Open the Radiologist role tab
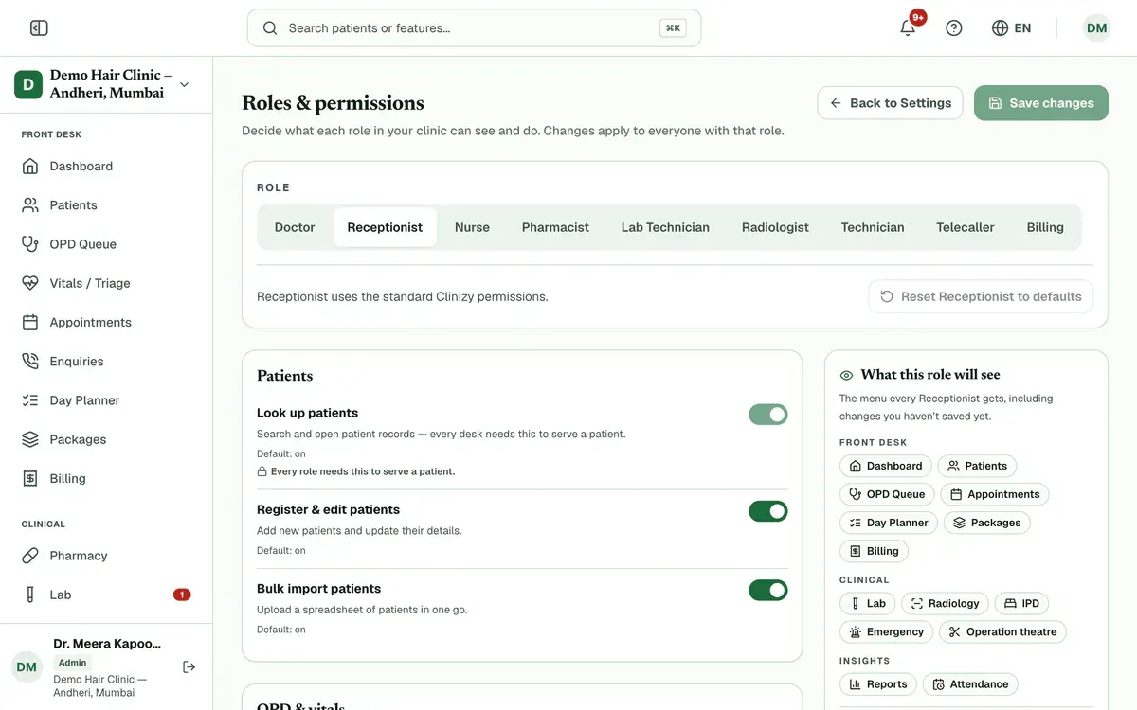 (775, 227)
